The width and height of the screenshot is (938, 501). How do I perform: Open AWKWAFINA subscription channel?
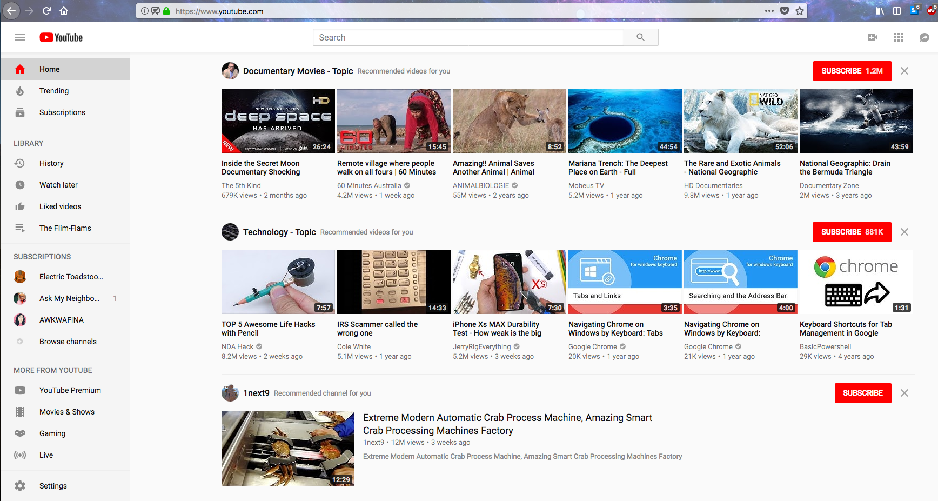point(65,320)
